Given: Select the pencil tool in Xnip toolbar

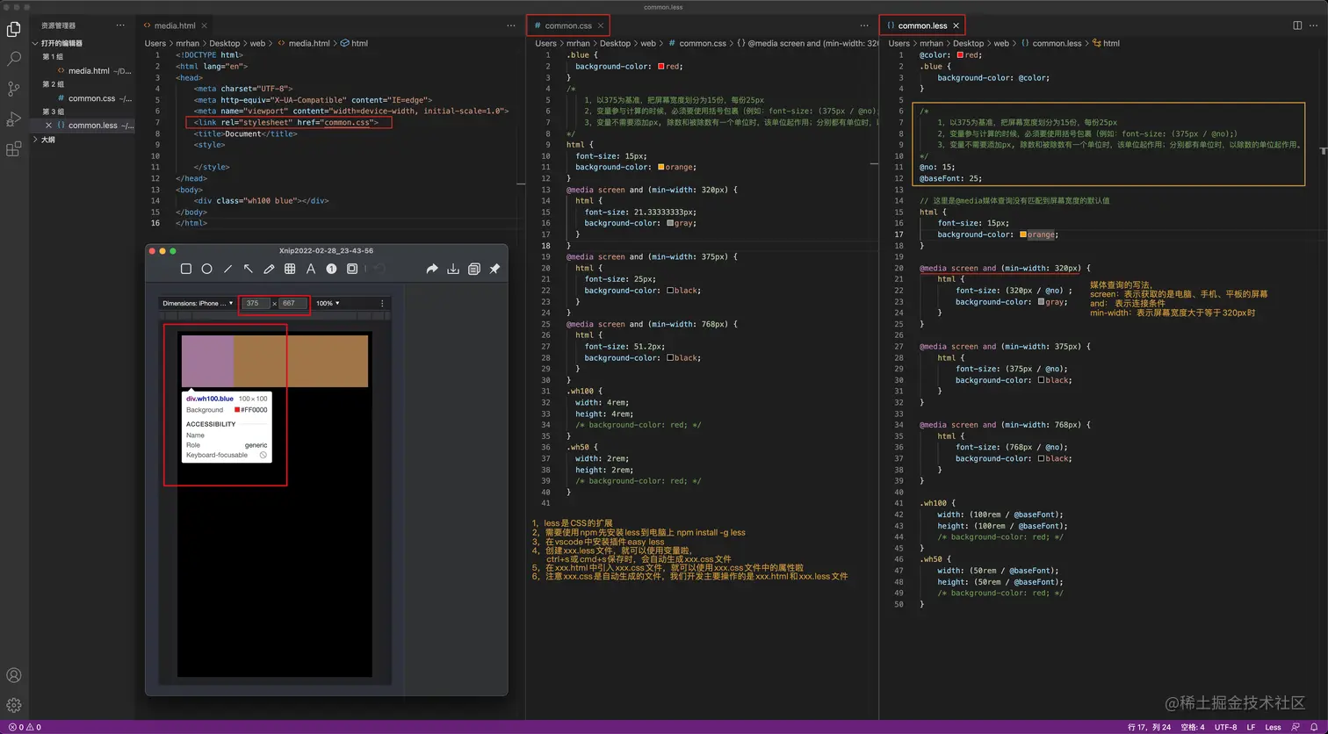Looking at the screenshot, I should tap(270, 269).
